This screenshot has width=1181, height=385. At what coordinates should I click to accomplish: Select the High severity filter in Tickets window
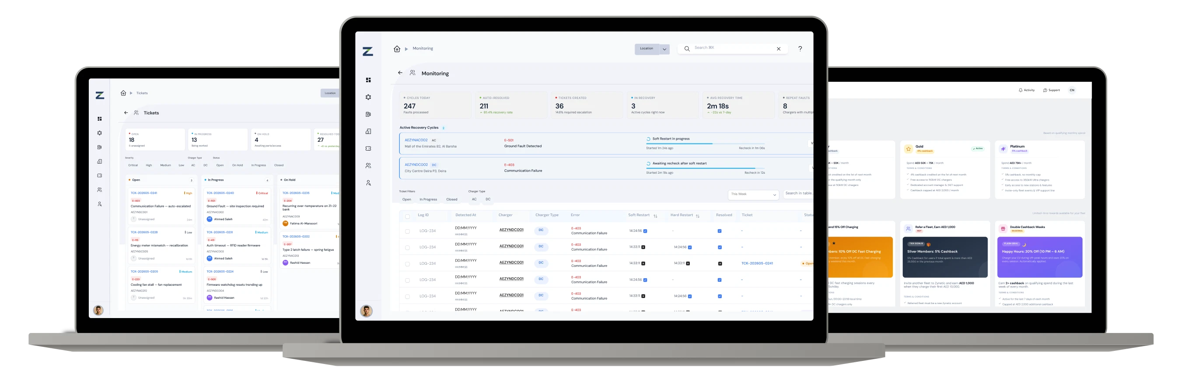pyautogui.click(x=149, y=165)
